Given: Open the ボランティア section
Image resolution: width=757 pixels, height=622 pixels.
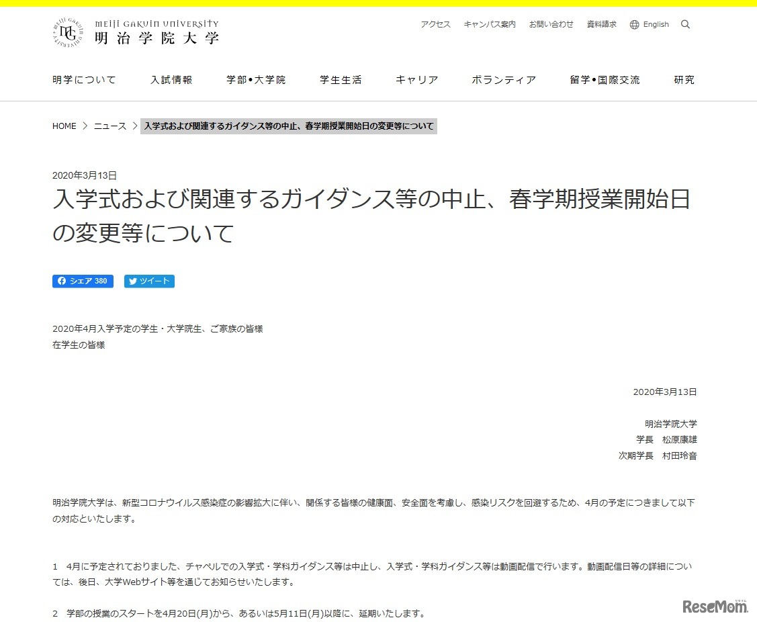Looking at the screenshot, I should pyautogui.click(x=503, y=79).
